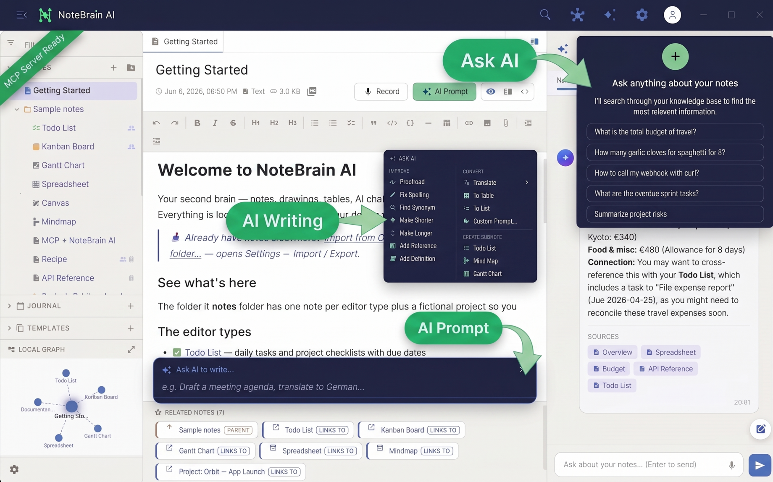Select Custom Prompt in Convert menu
The width and height of the screenshot is (773, 482).
pyautogui.click(x=495, y=221)
